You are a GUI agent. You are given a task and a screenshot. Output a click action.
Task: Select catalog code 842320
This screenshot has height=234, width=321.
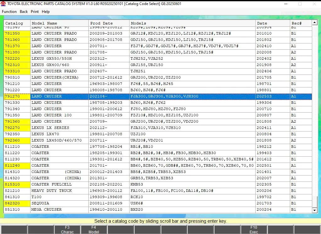click(17, 203)
